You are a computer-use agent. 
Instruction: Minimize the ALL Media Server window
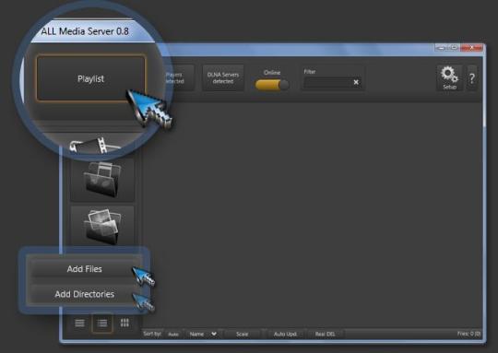tap(441, 48)
